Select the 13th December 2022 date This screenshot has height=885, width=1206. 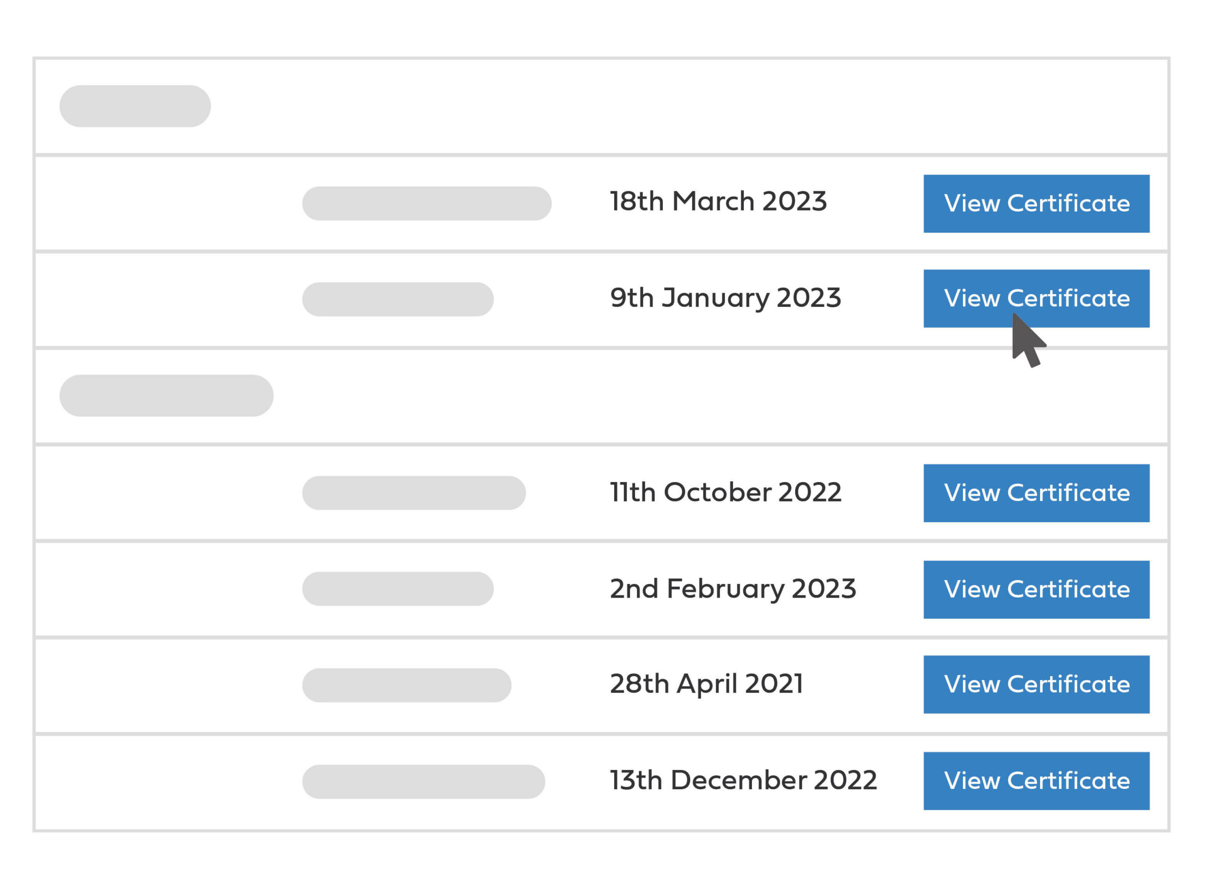pos(743,780)
